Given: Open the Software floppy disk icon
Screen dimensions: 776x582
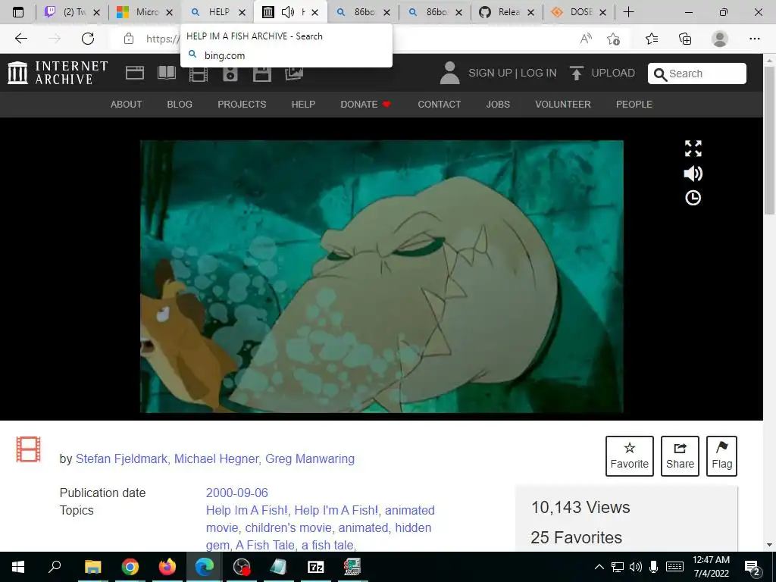Looking at the screenshot, I should pyautogui.click(x=261, y=74).
